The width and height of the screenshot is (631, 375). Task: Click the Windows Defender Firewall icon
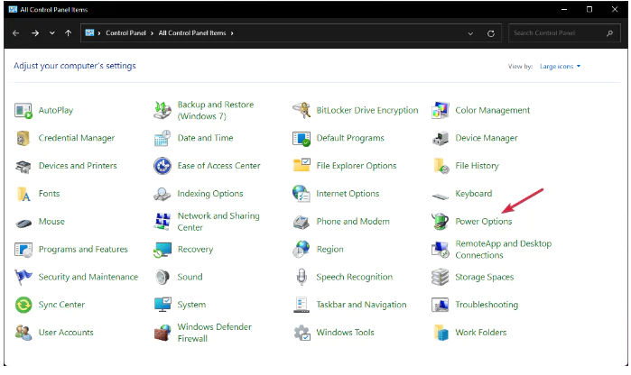(x=163, y=333)
